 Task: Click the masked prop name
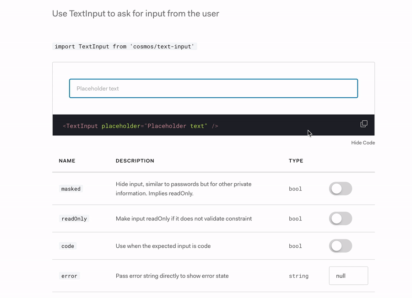[71, 189]
